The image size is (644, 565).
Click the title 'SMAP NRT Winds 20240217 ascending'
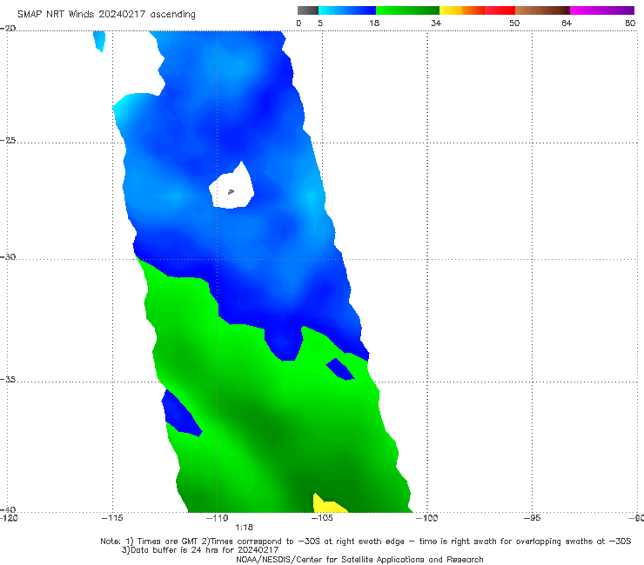(106, 15)
